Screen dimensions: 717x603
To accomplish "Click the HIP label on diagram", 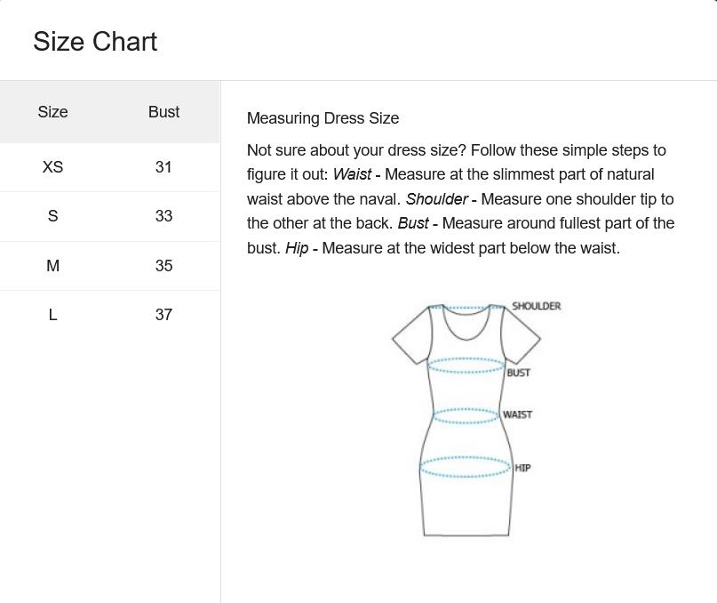I will (x=522, y=468).
